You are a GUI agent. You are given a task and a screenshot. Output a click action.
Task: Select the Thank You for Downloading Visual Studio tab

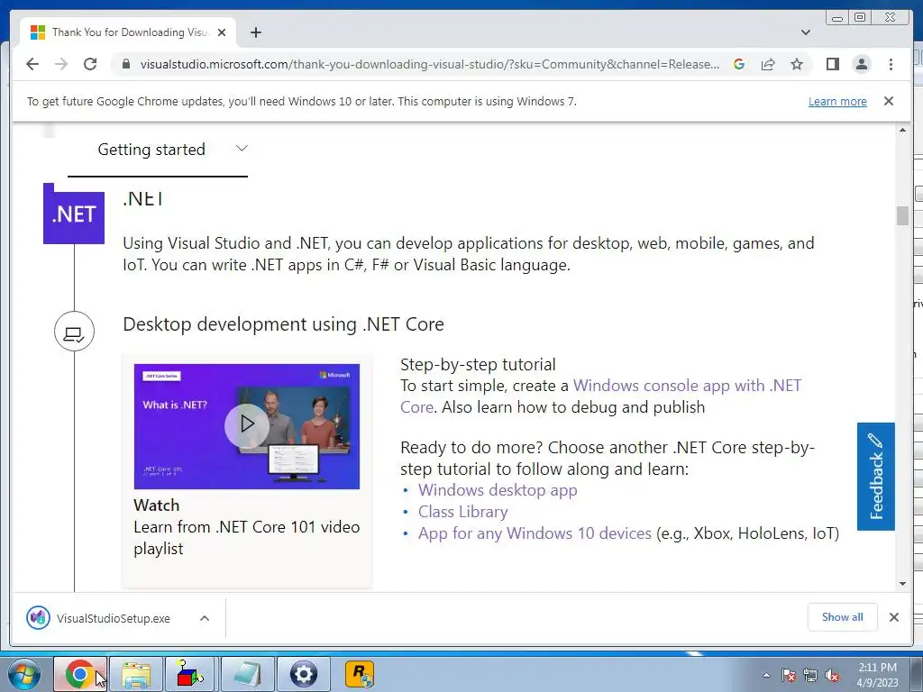pos(128,32)
